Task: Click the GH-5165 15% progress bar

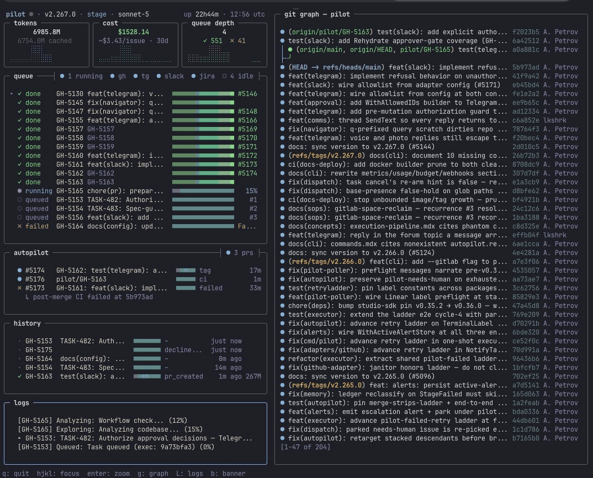Action: [x=203, y=191]
